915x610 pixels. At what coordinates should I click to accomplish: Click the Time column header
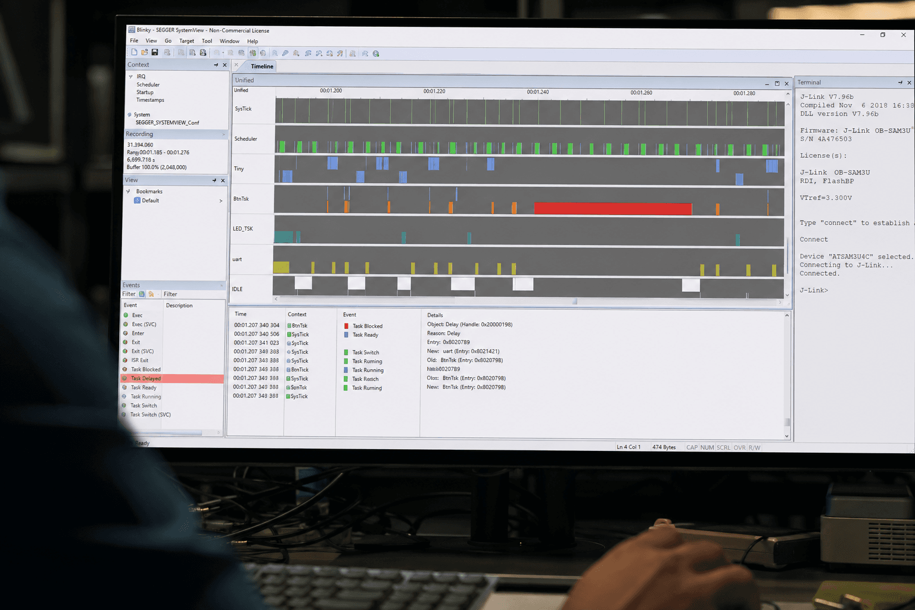click(241, 314)
